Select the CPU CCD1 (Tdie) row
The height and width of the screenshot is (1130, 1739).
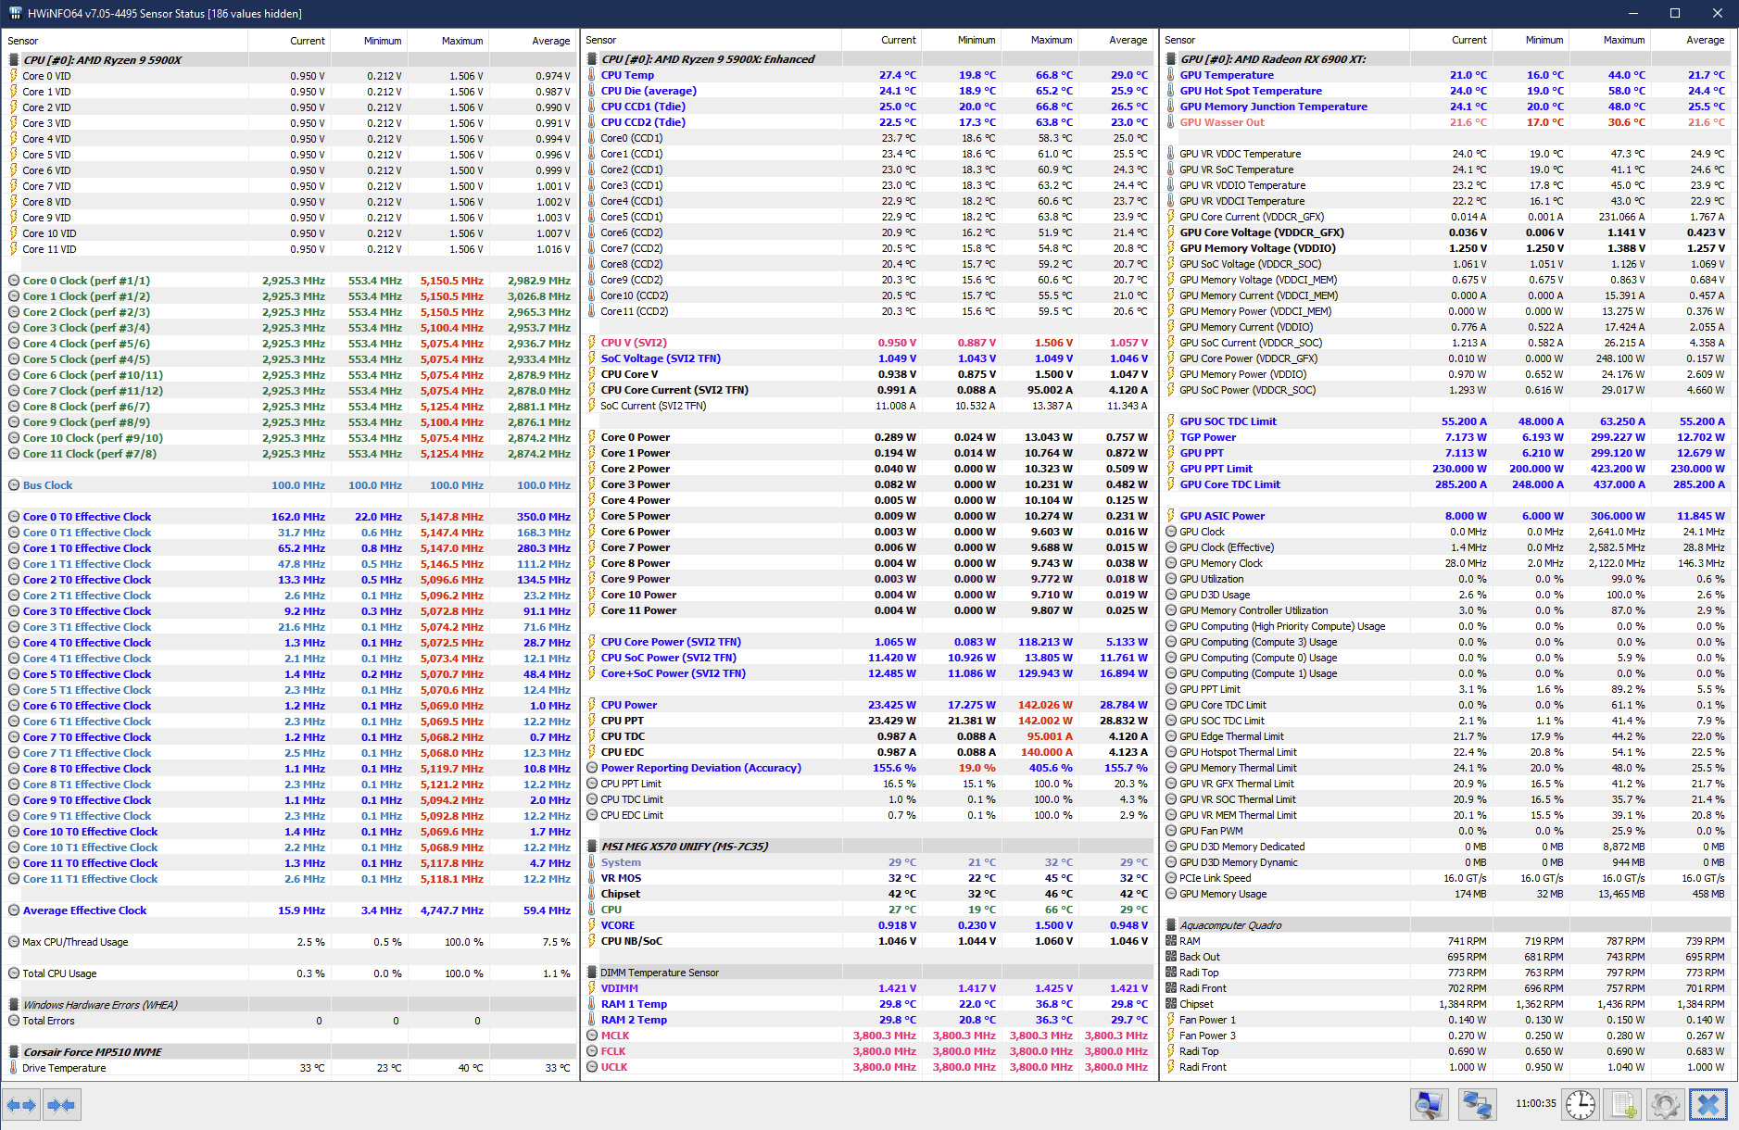click(x=869, y=107)
